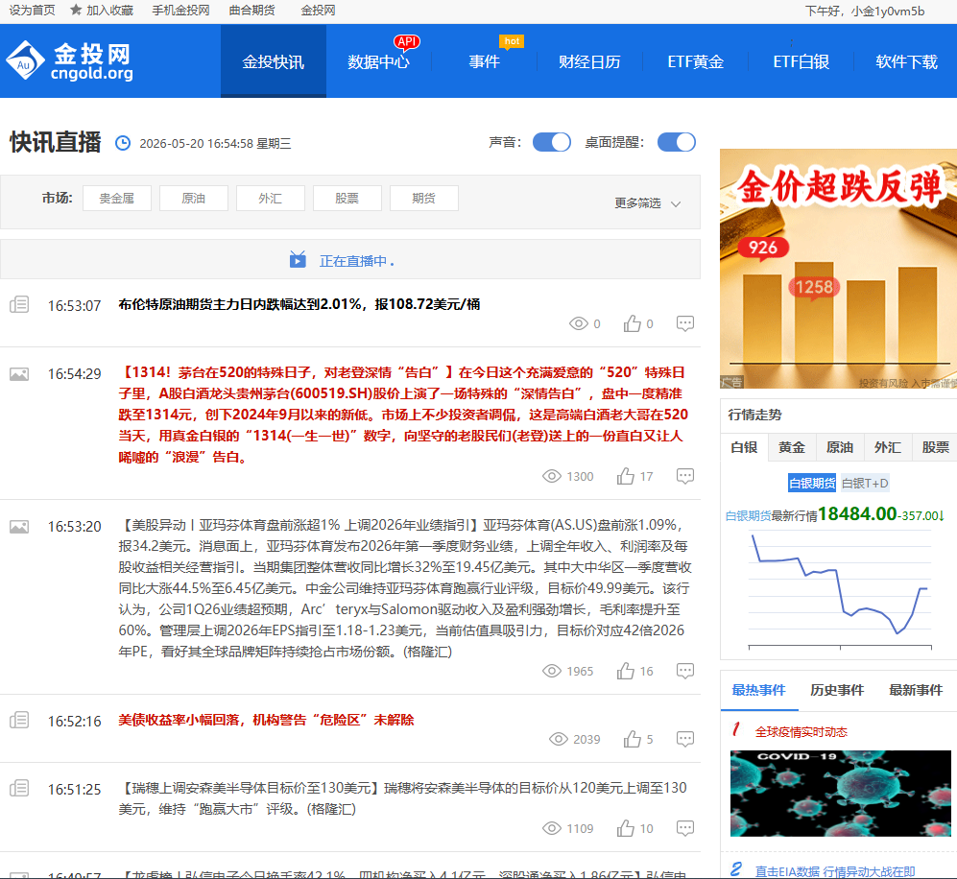
Task: Open comments for 瑞穗 news item
Action: (684, 828)
